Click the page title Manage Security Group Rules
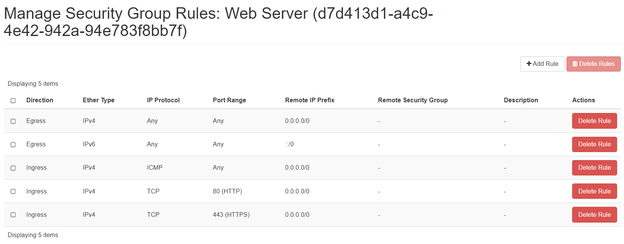Viewport: 624px width, 244px height. click(218, 22)
